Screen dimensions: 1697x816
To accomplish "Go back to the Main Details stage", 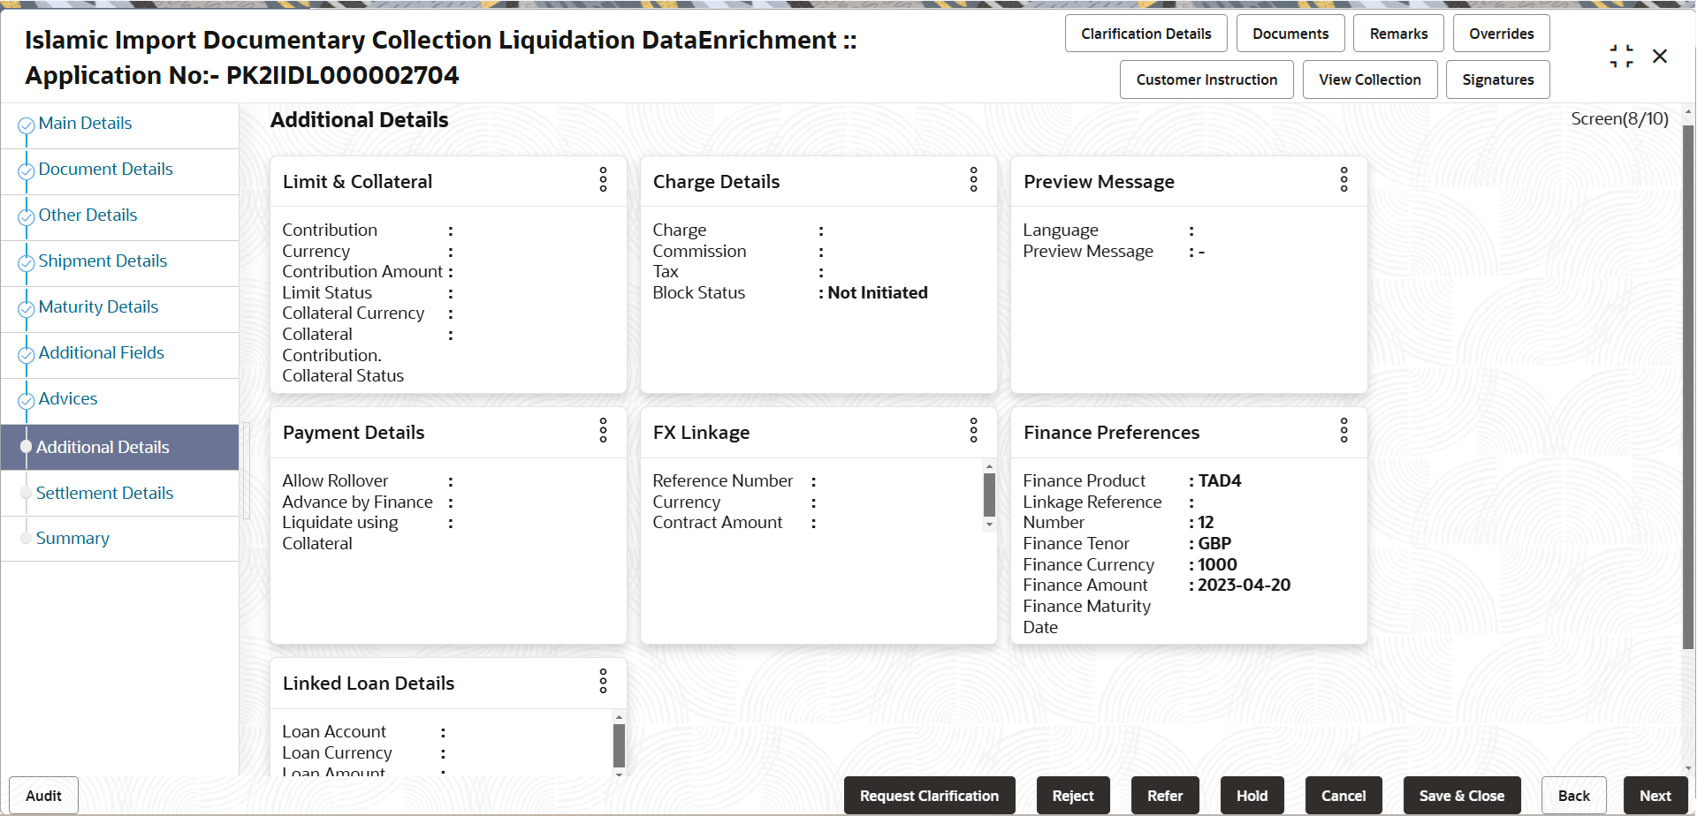I will pyautogui.click(x=85, y=123).
